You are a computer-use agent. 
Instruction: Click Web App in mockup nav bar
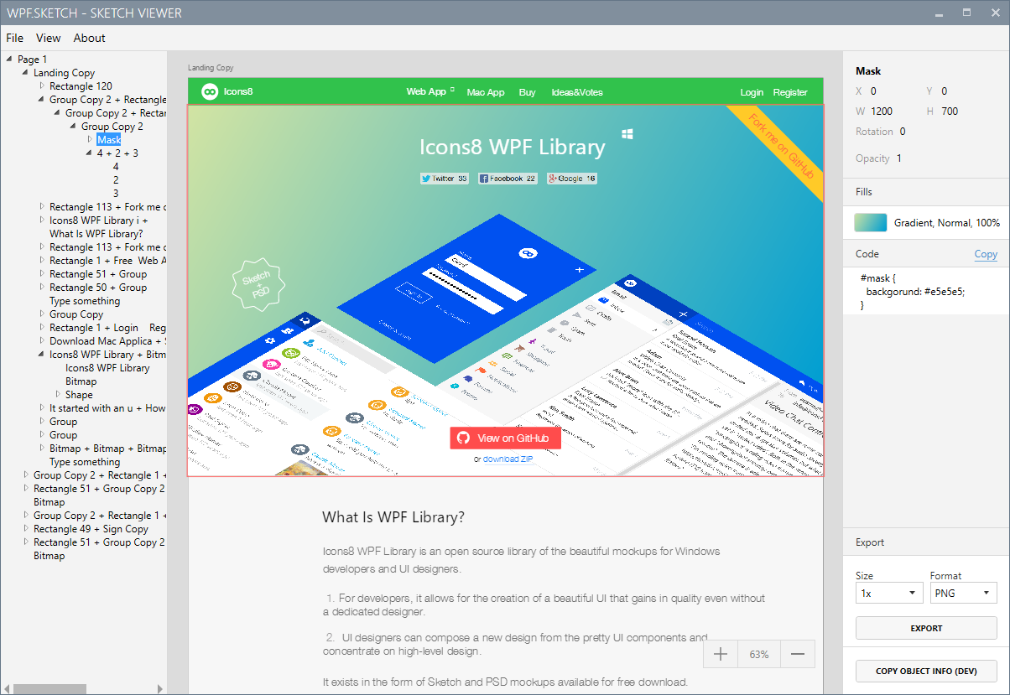pyautogui.click(x=426, y=91)
